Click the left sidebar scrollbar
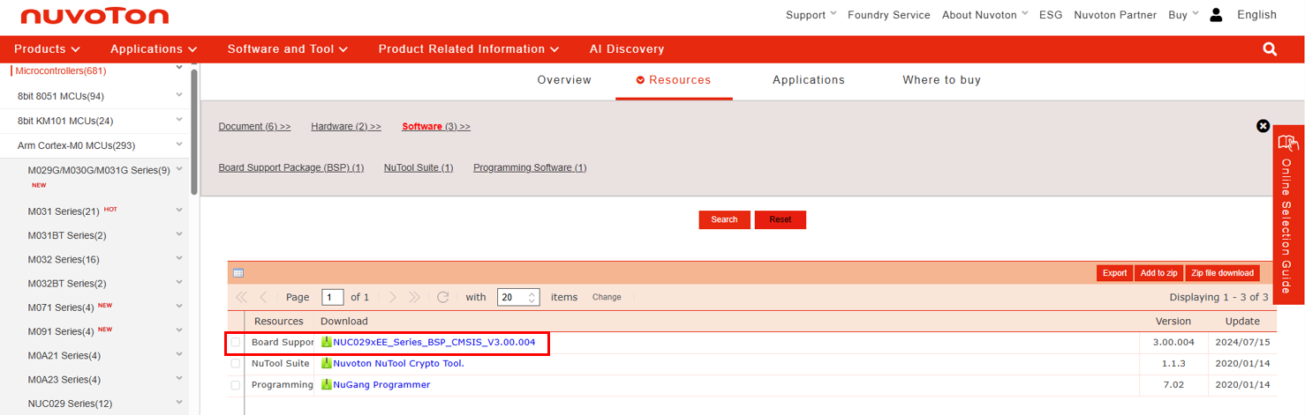The width and height of the screenshot is (1305, 415). (193, 132)
